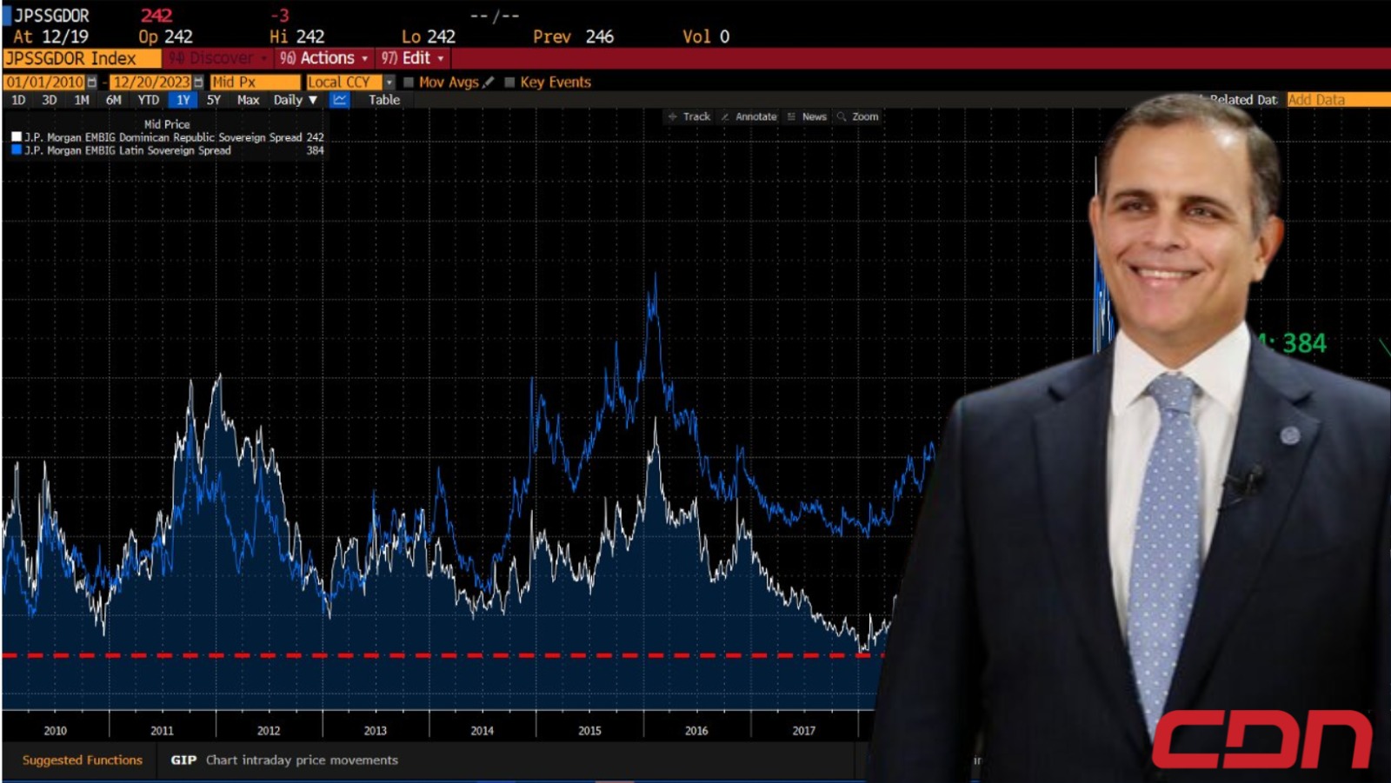Toggle the Key Events checkbox
1391x783 pixels.
point(510,82)
